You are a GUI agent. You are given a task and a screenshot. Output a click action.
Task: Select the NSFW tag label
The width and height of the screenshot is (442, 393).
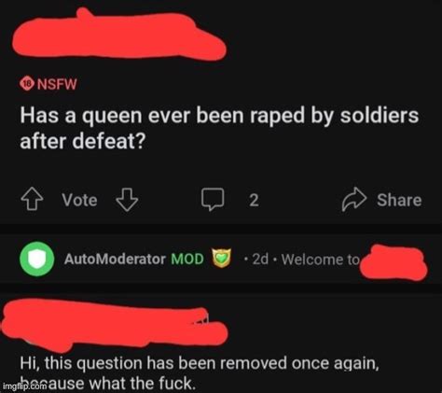click(x=57, y=84)
